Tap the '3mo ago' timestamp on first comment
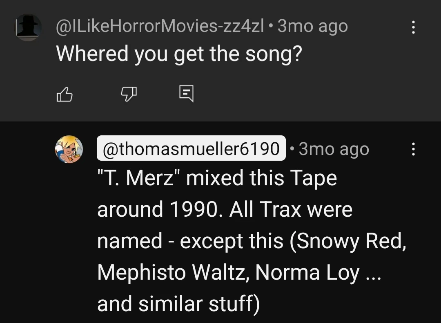This screenshot has height=323, width=441. coord(313,27)
